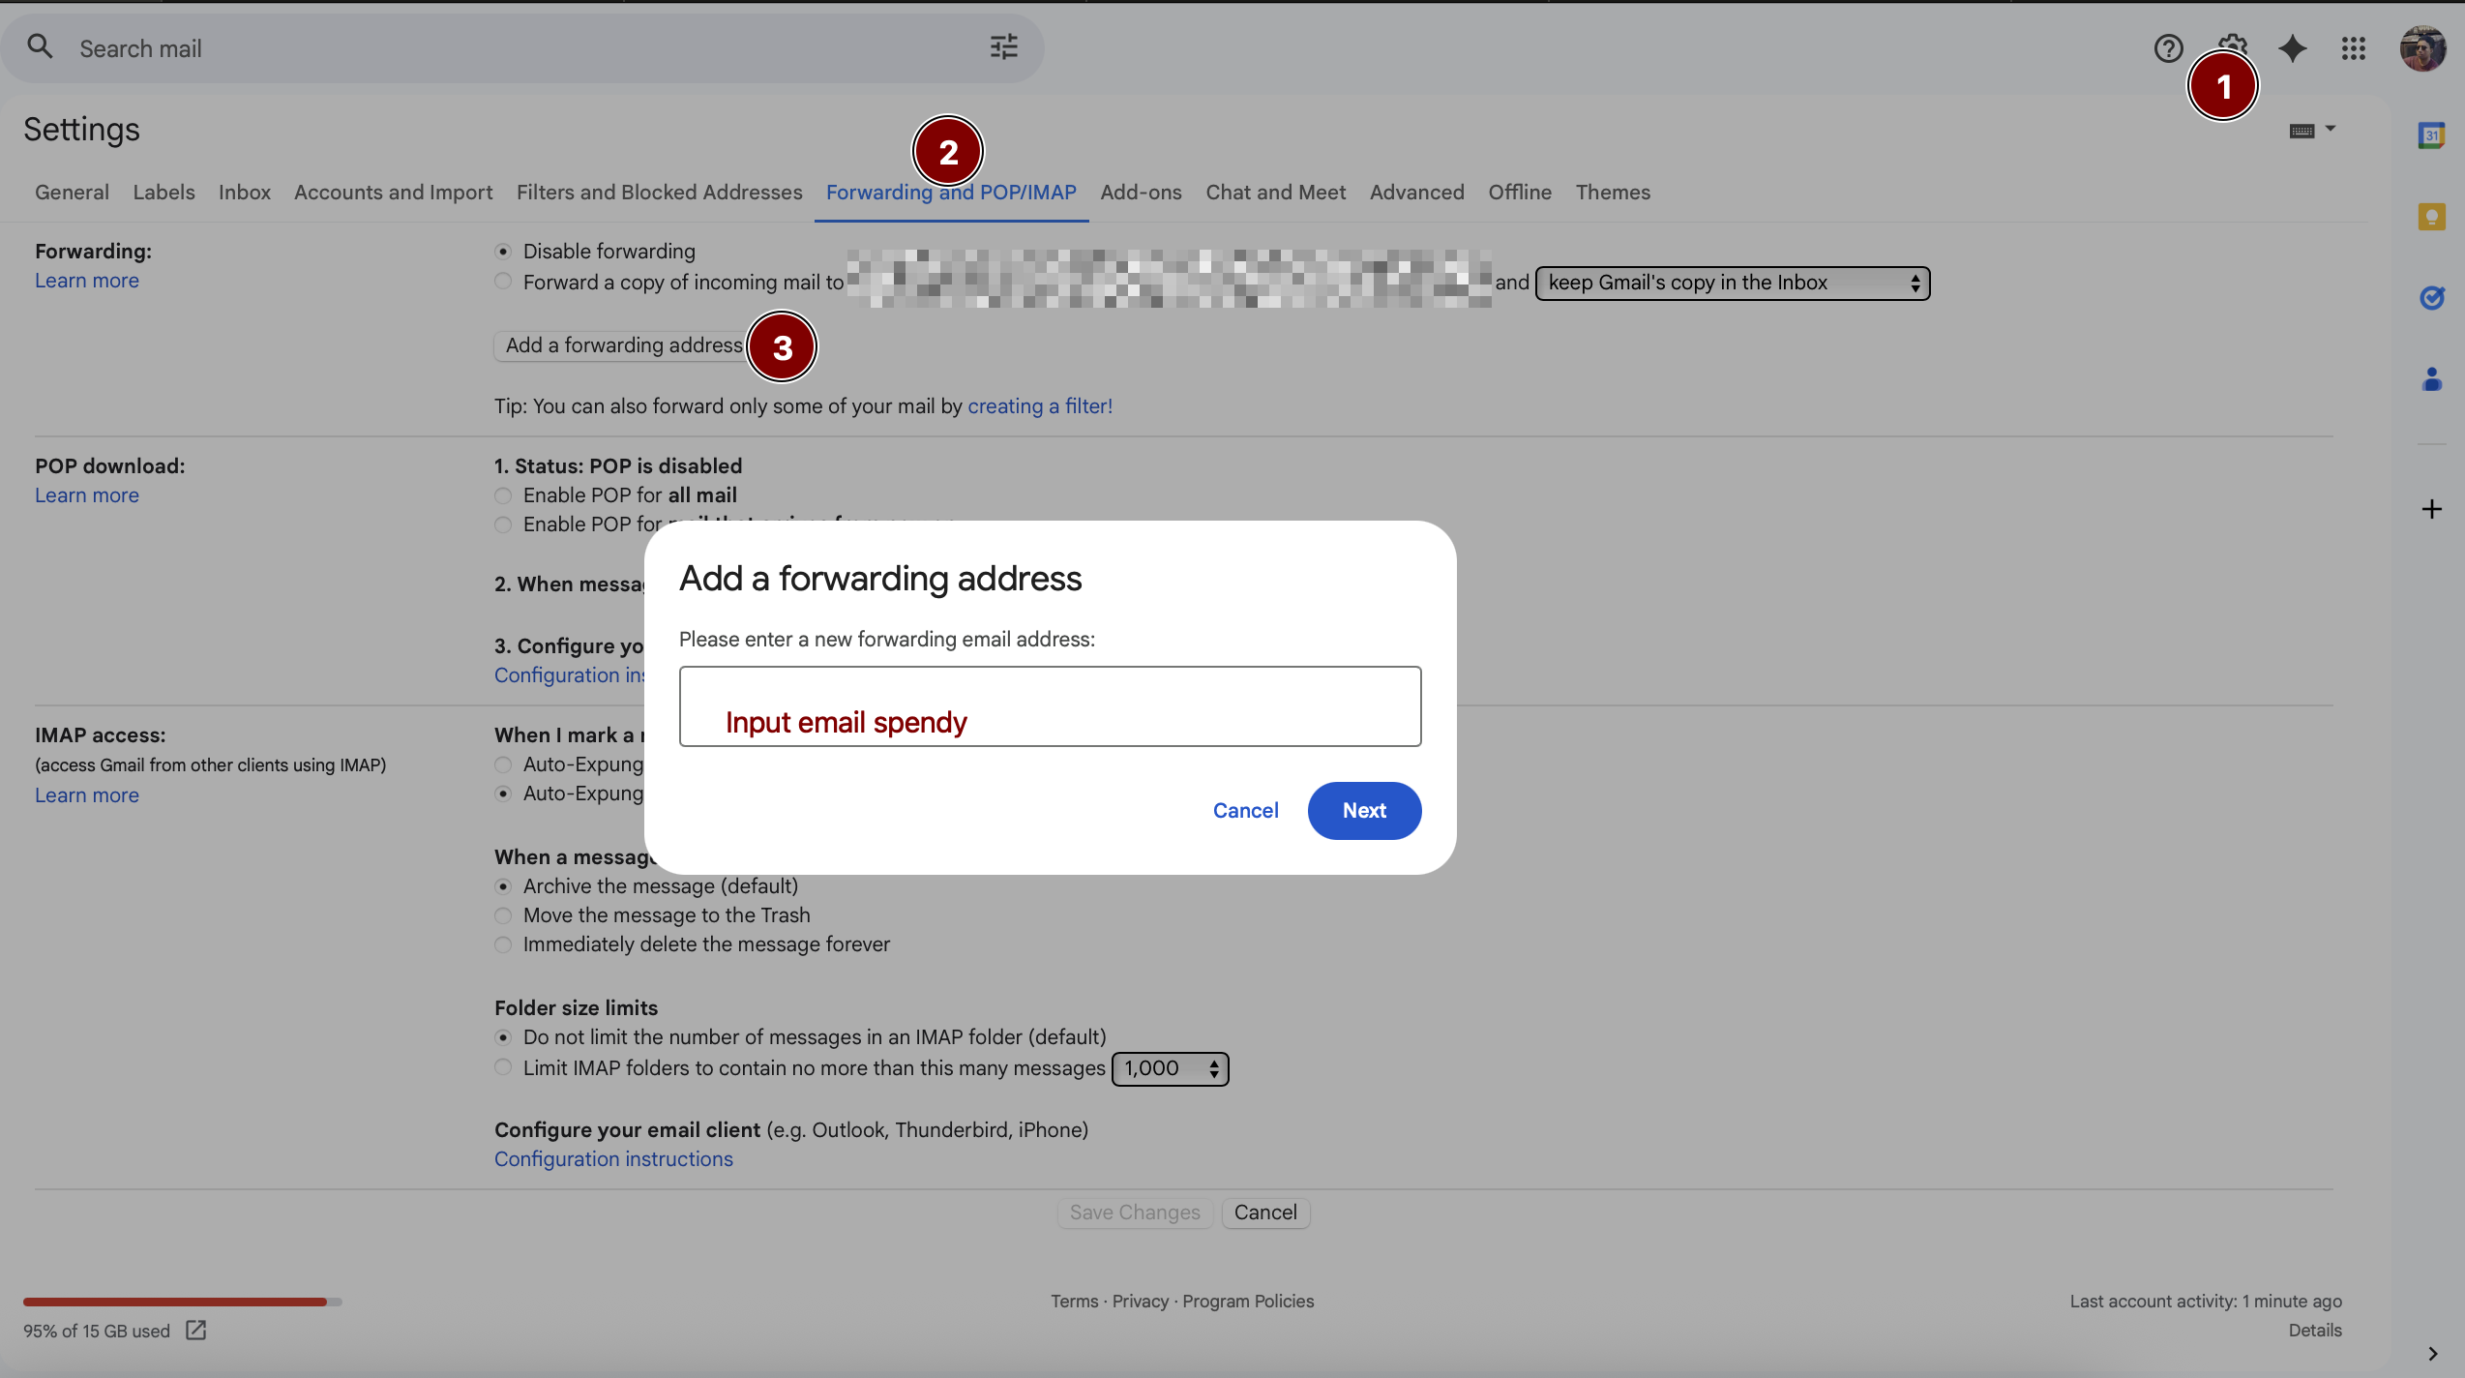Screen dimensions: 2465x1378
Task: Open Accounts and Import tab
Action: pyautogui.click(x=393, y=192)
